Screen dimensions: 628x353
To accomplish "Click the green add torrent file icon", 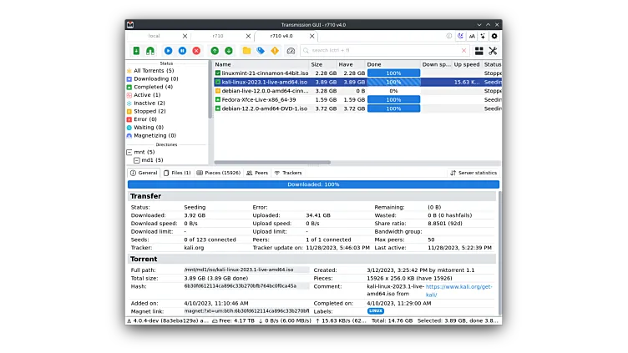I will [x=137, y=51].
